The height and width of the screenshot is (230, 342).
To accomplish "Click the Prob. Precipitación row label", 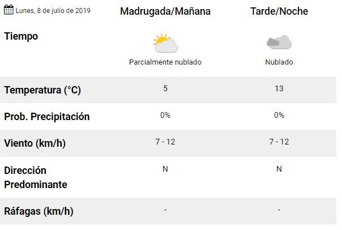I will [x=47, y=117].
